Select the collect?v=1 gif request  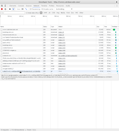tap(59, 71)
